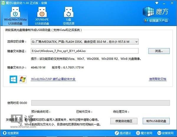This screenshot has width=177, height=137.
Task: Click the hint text about supported Vista/Win7 images
Action: coord(86,59)
